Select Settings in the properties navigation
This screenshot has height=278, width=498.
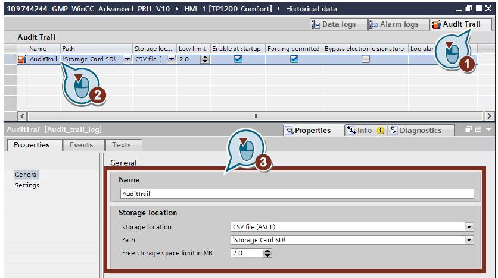point(27,185)
